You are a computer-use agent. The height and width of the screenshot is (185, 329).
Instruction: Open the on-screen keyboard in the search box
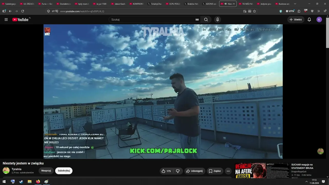tap(197, 20)
